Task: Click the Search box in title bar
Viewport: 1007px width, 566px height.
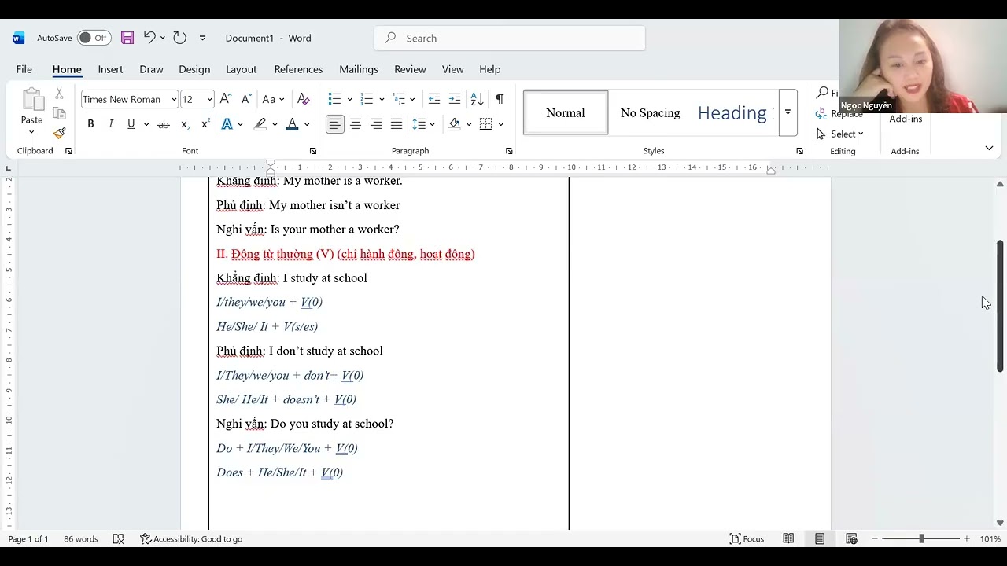Action: 510,38
